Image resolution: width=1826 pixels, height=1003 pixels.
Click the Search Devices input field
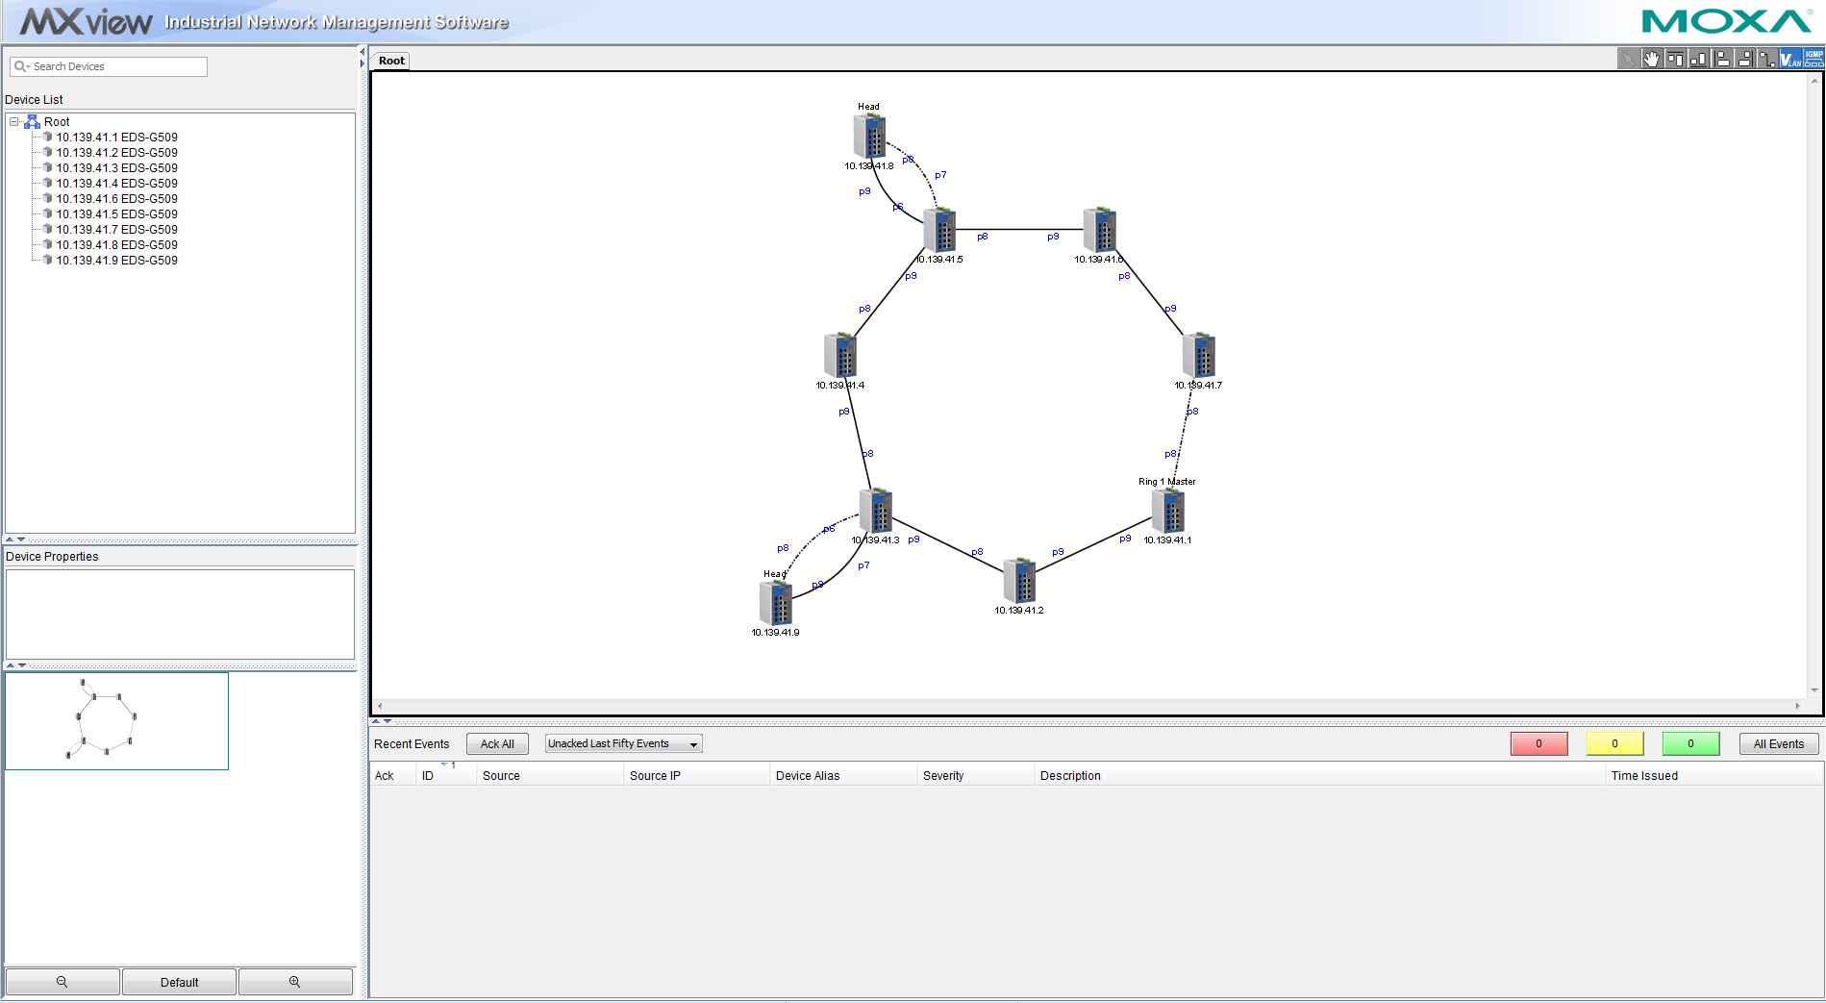coord(117,67)
